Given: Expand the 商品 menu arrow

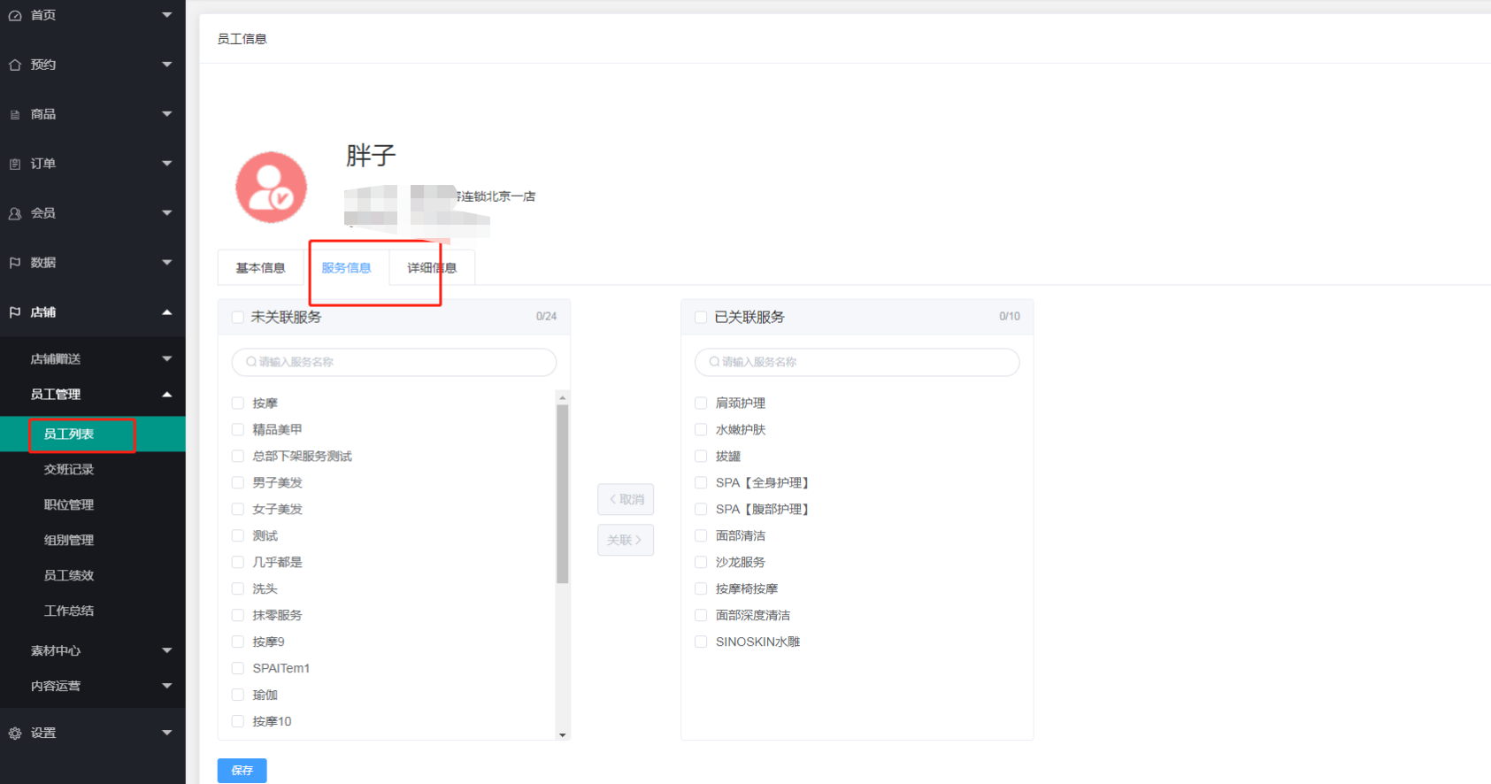Looking at the screenshot, I should (x=167, y=114).
